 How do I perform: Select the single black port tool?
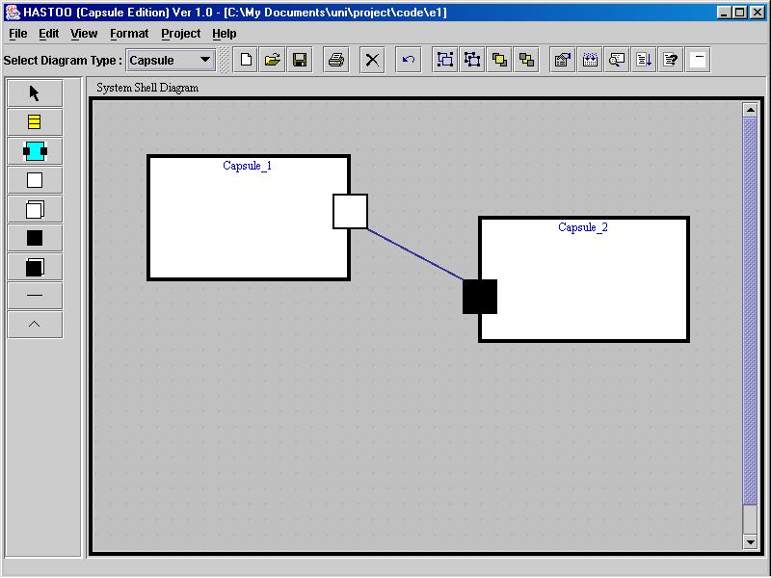click(x=35, y=238)
